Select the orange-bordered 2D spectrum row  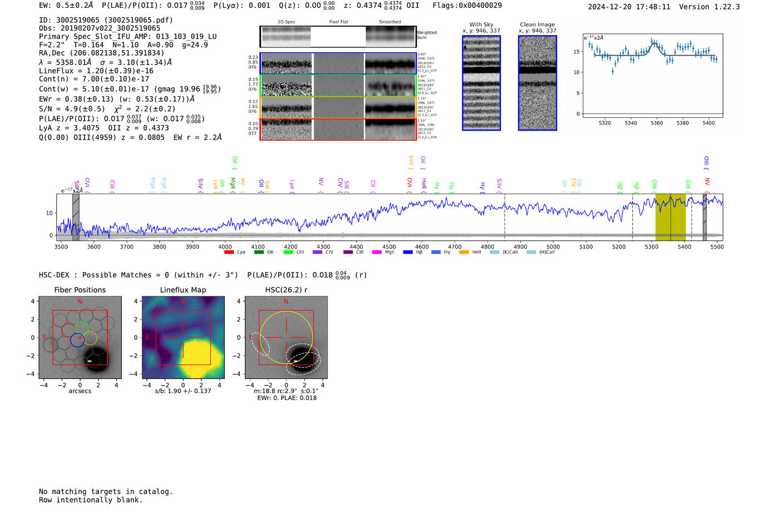pyautogui.click(x=338, y=107)
